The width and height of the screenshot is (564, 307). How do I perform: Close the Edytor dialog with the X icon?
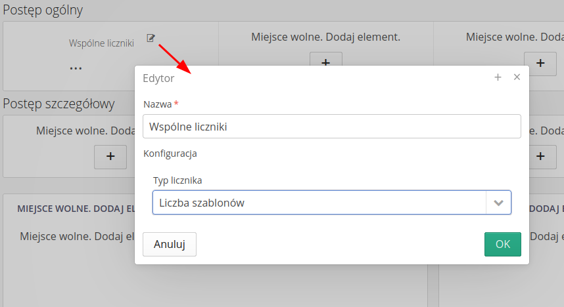point(517,77)
